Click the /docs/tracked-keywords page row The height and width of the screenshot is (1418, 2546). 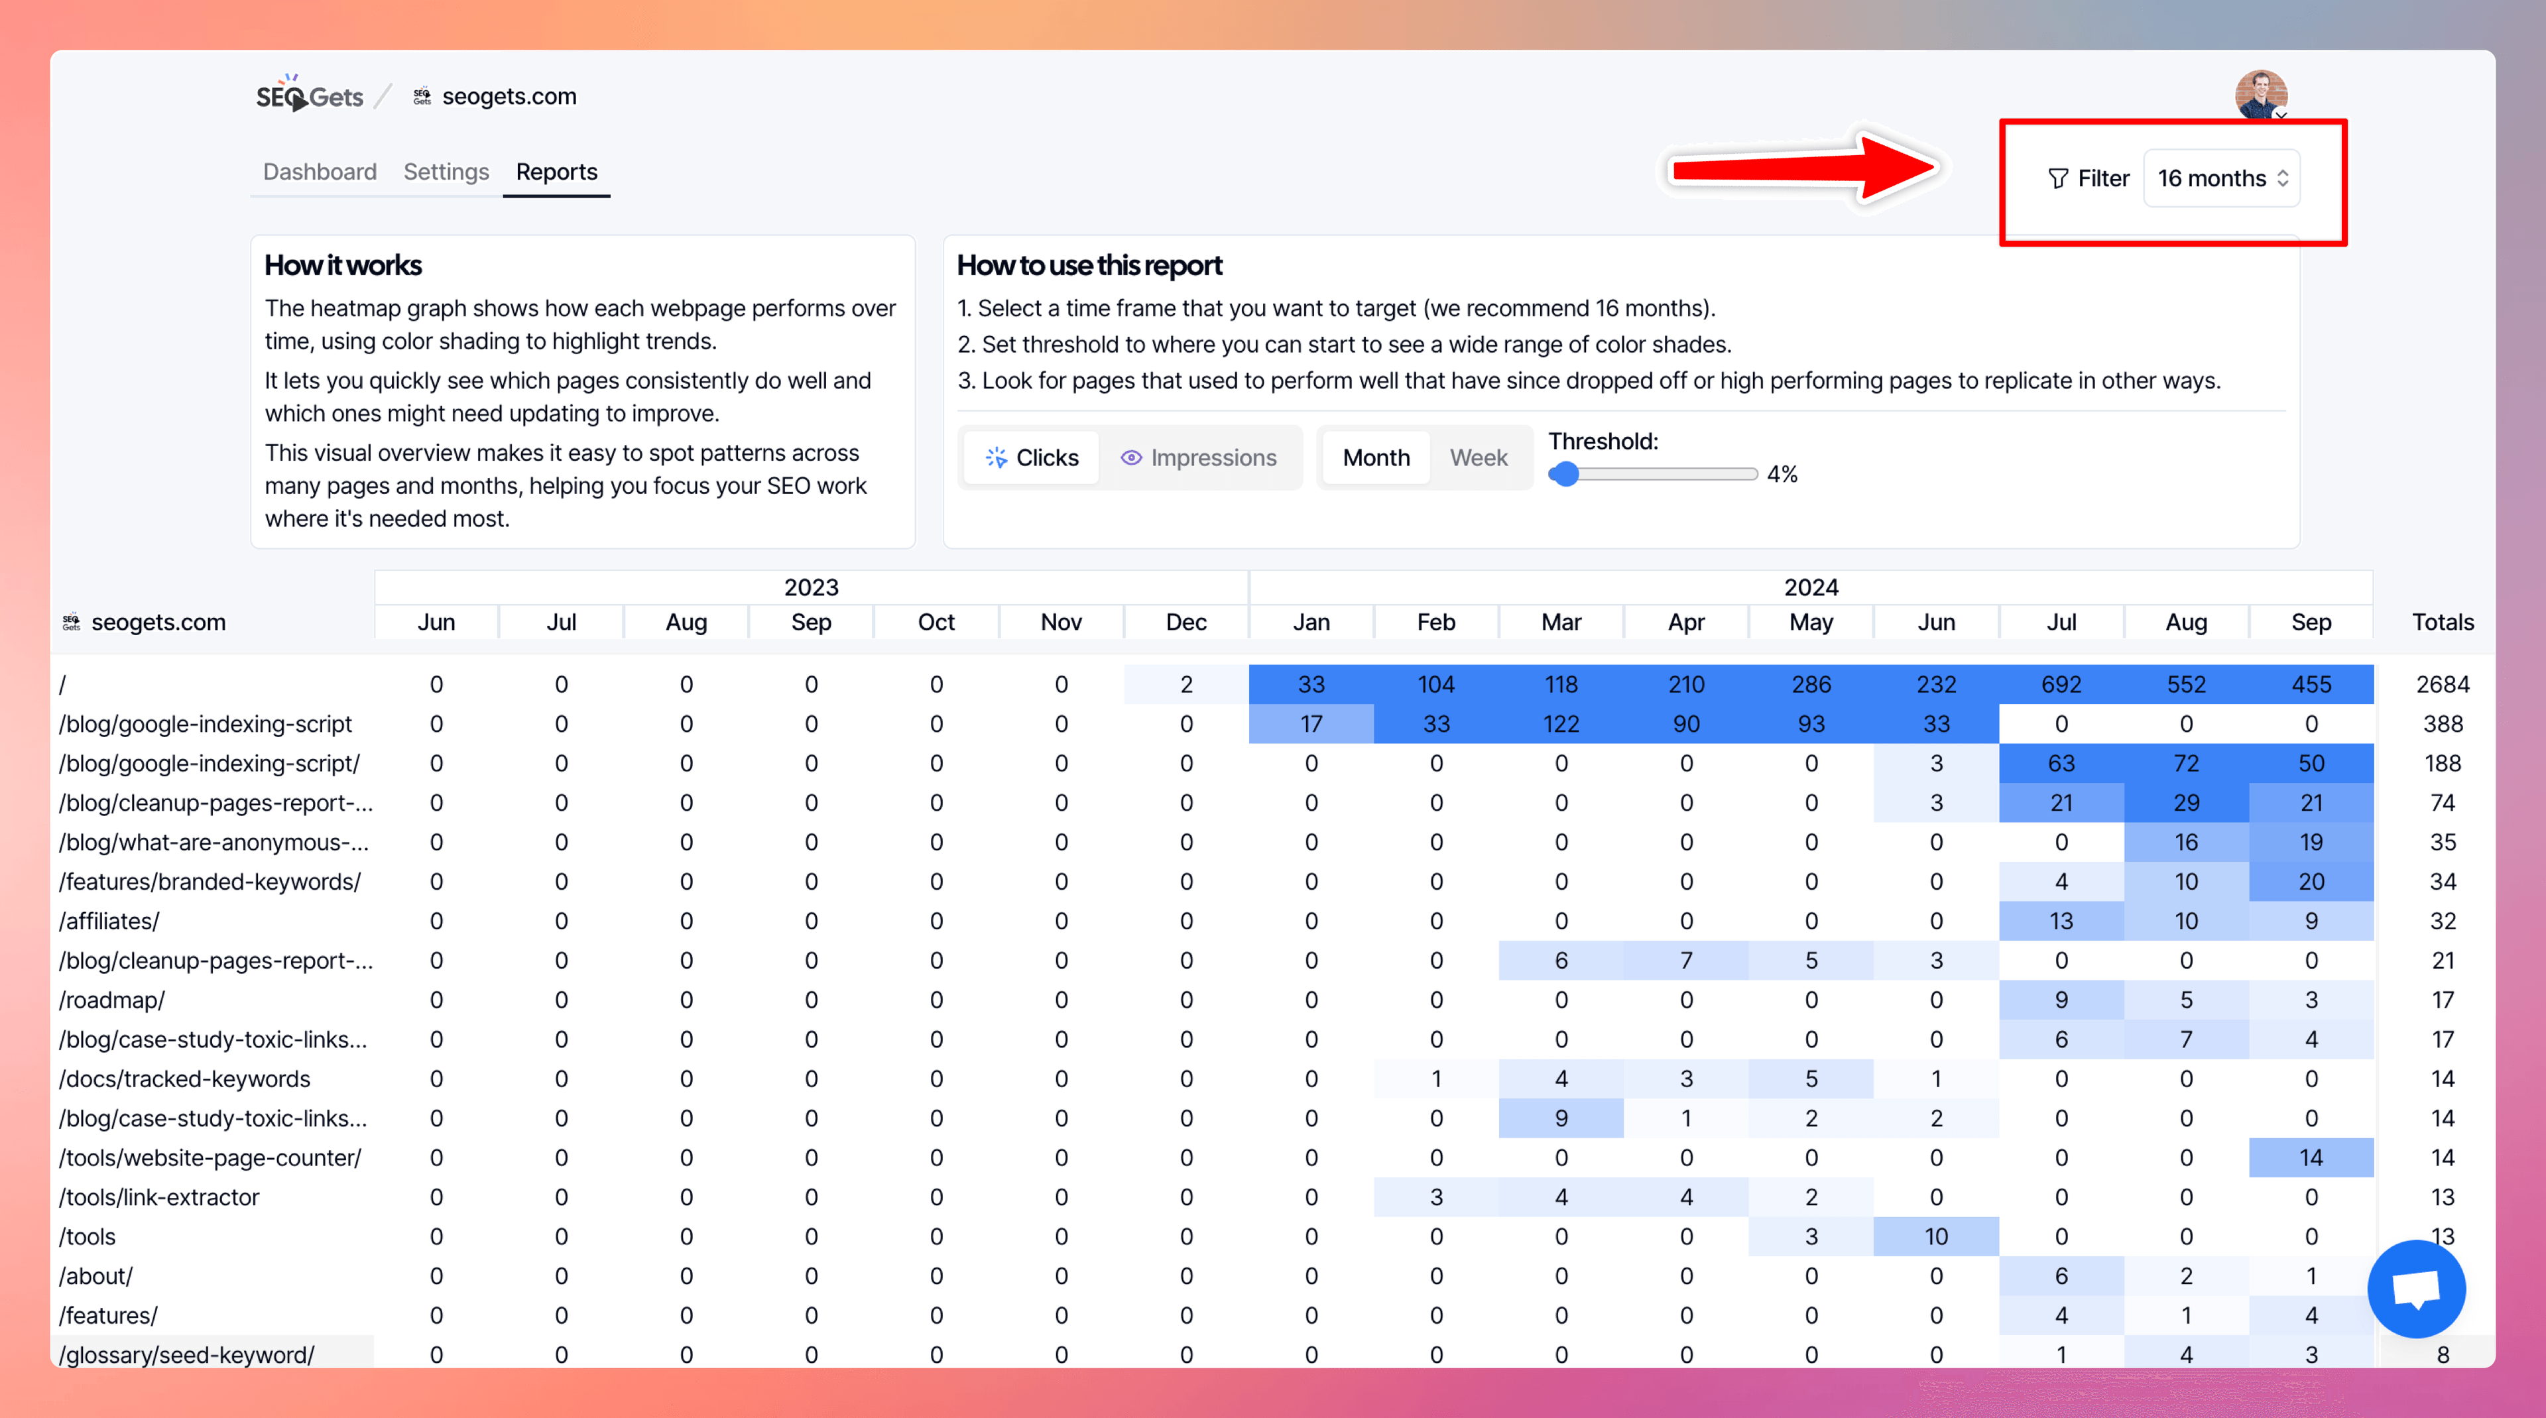185,1079
